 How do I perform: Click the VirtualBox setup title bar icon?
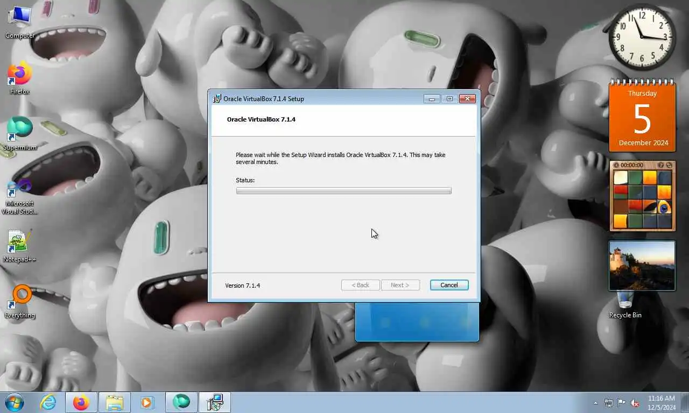(x=217, y=98)
